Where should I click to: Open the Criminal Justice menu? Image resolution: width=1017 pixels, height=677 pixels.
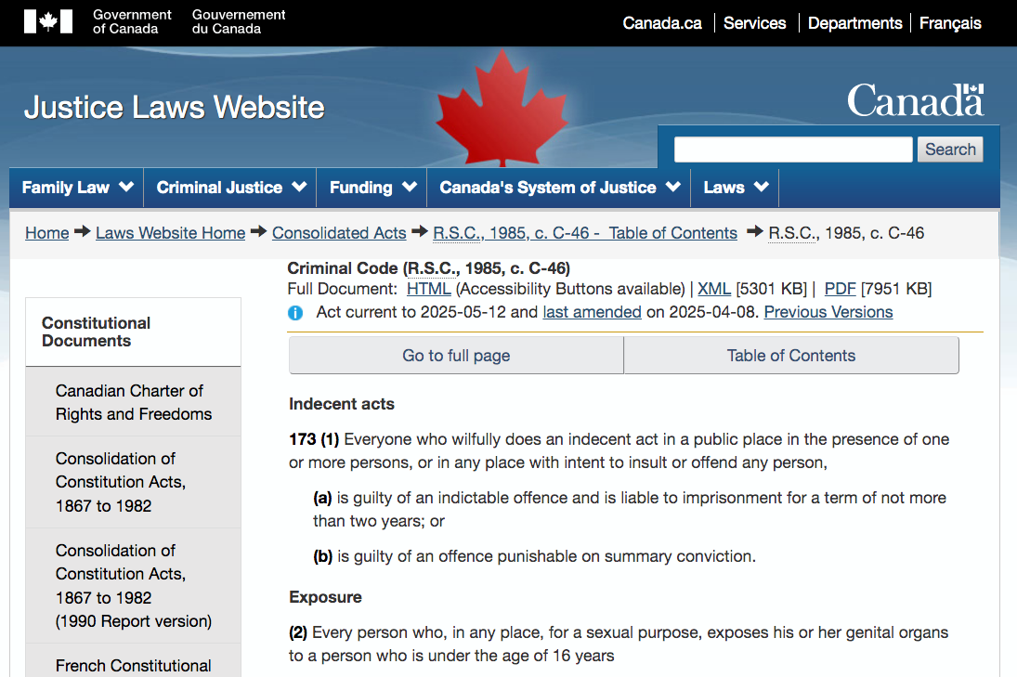click(x=230, y=188)
